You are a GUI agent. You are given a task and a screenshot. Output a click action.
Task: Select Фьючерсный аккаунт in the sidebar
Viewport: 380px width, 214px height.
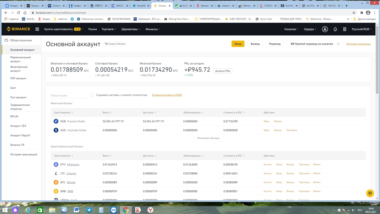(19, 69)
